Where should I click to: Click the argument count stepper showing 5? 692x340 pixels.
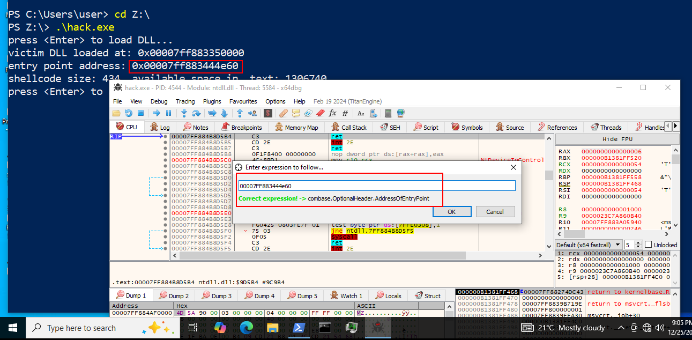pyautogui.click(x=633, y=245)
